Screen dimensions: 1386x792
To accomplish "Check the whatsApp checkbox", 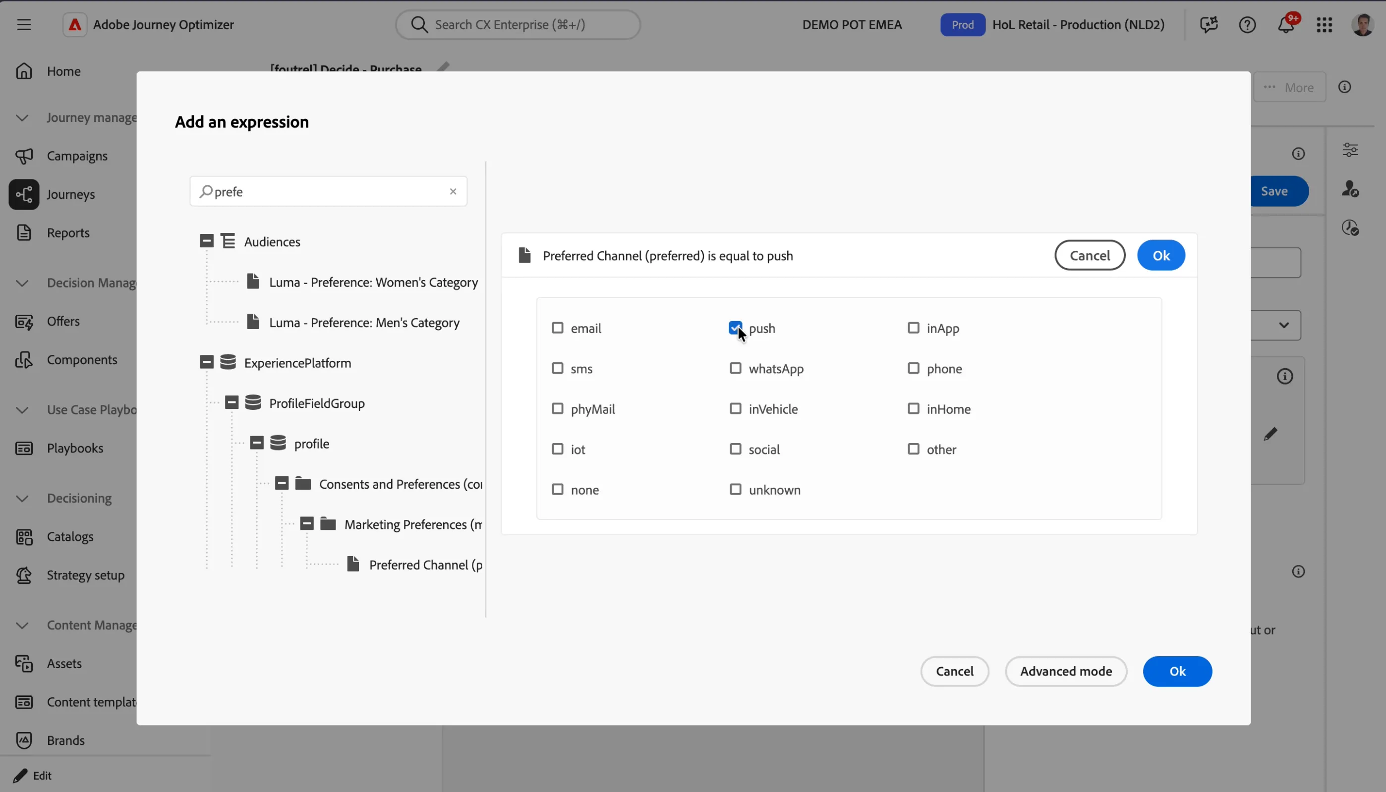I will (735, 368).
